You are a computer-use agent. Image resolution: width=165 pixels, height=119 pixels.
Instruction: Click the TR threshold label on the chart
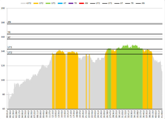9,32
